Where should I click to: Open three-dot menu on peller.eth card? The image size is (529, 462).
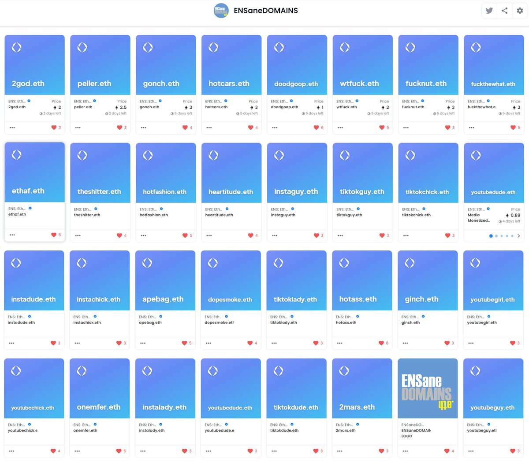coord(78,128)
